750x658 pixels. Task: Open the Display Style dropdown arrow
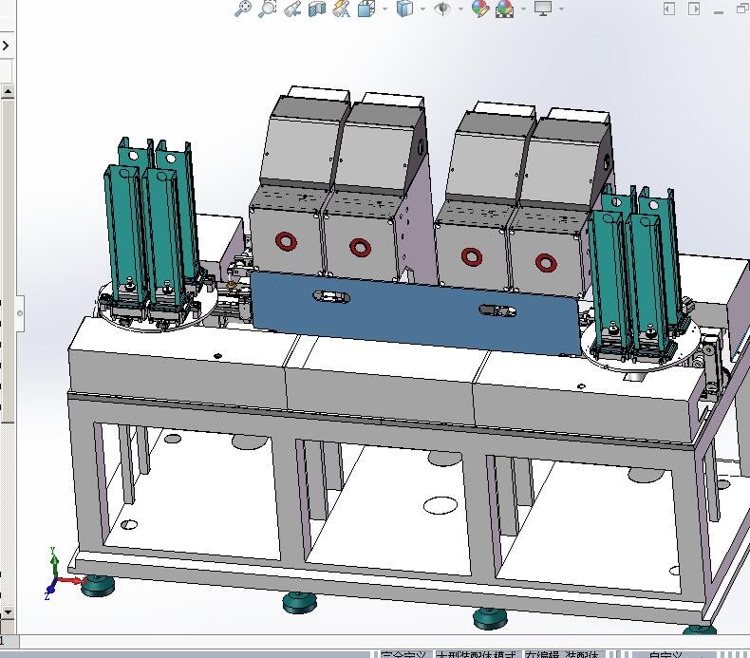pyautogui.click(x=422, y=9)
